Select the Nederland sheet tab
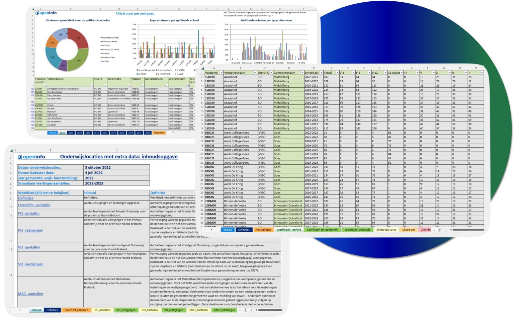Viewport: 514px width, 321px height. tap(159, 133)
